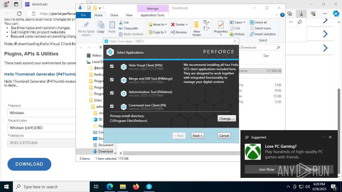The image size is (342, 192).
Task: Click the Command-Line Client P4 icon
Action: (x=123, y=107)
